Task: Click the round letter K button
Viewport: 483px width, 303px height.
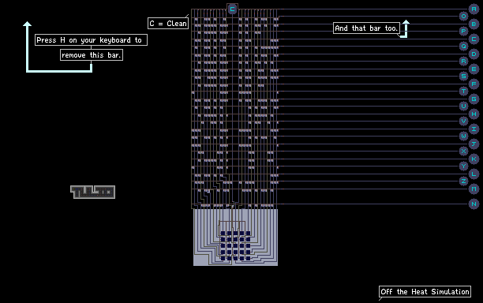Action: click(x=474, y=159)
